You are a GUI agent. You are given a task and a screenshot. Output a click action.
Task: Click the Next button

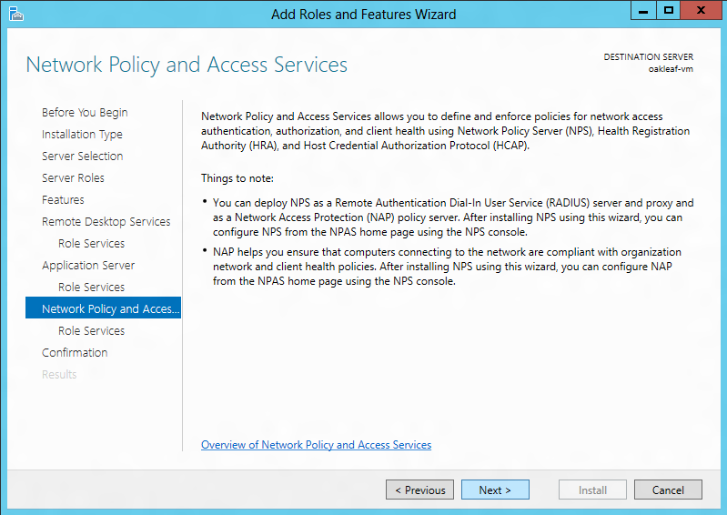(495, 490)
